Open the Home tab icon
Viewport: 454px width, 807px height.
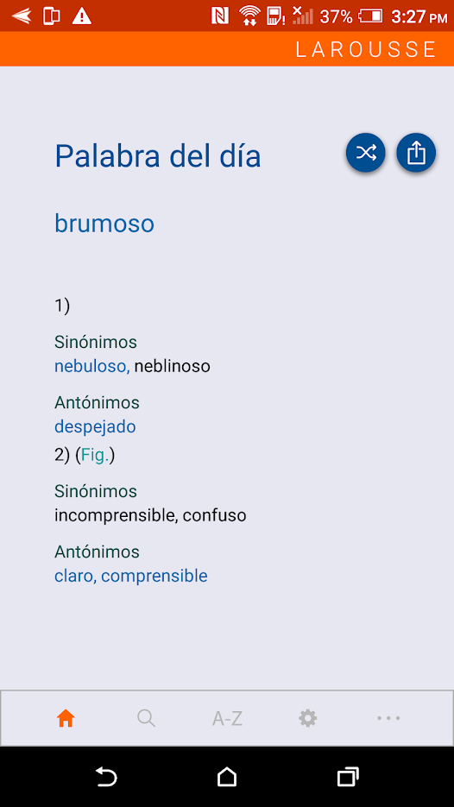[x=66, y=718]
